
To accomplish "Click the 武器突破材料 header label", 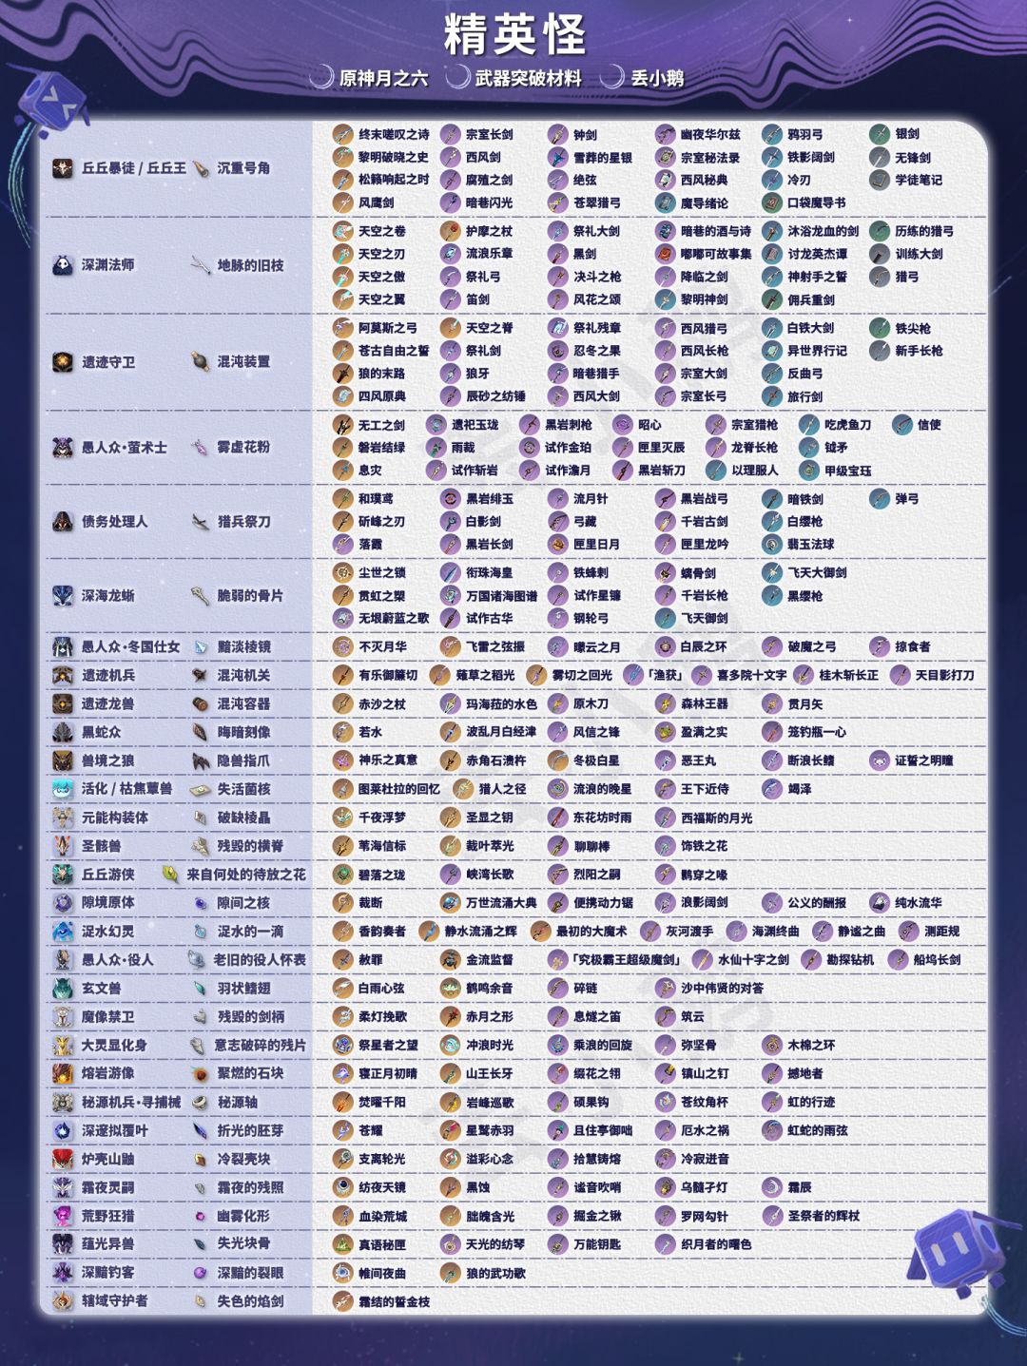I will [x=528, y=79].
